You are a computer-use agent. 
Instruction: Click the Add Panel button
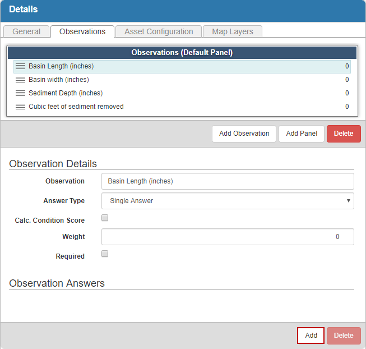301,134
